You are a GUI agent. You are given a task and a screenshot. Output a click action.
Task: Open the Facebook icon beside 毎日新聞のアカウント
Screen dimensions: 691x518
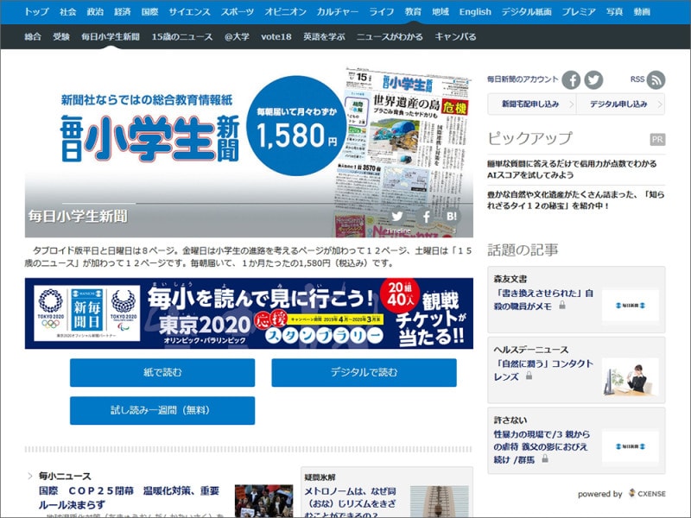[572, 79]
